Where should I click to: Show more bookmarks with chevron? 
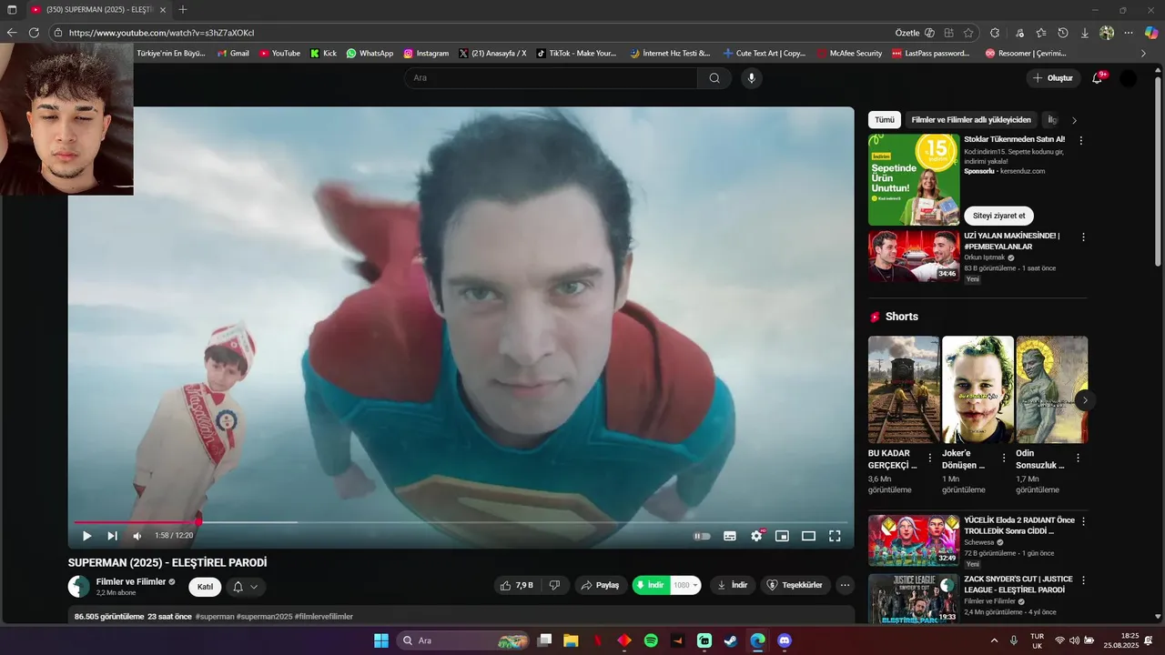tap(1143, 54)
